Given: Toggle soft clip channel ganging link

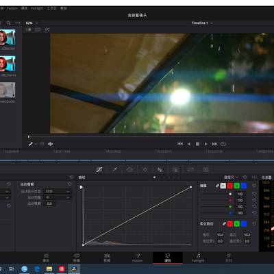Looking at the screenshot, I should [224, 224].
